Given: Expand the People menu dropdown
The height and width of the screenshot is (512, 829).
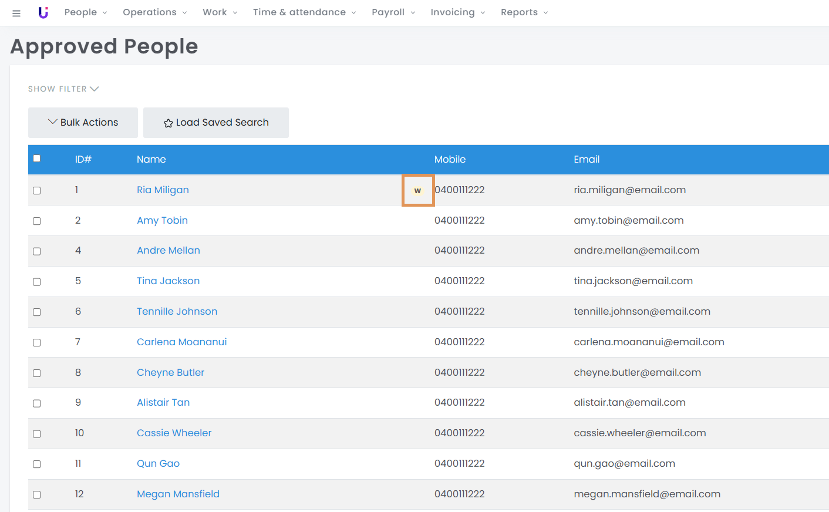Looking at the screenshot, I should tap(86, 12).
